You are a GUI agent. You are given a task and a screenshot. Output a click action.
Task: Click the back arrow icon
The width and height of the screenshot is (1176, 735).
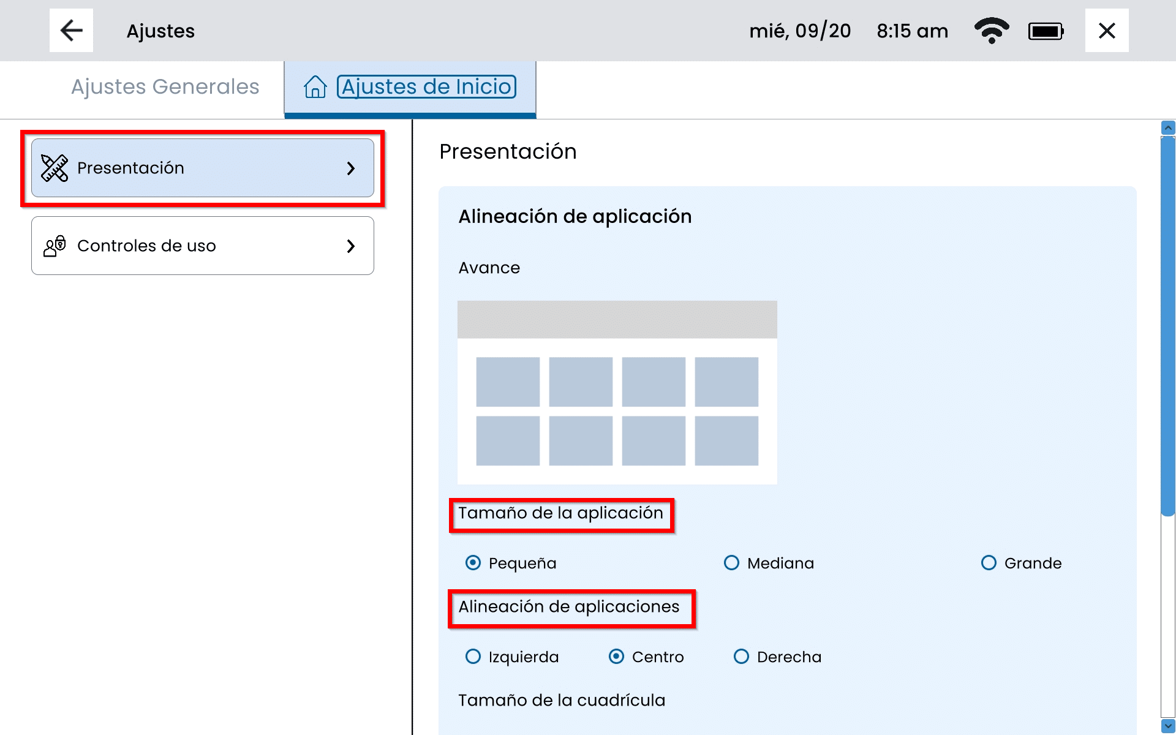tap(71, 31)
